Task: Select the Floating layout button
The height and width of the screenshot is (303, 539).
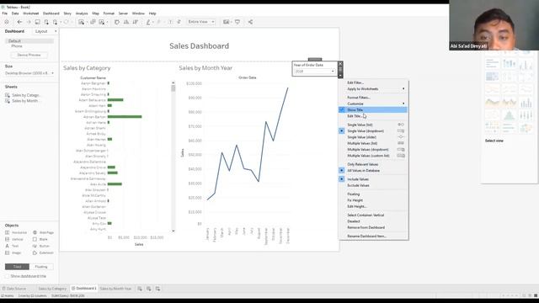Action: (41, 267)
